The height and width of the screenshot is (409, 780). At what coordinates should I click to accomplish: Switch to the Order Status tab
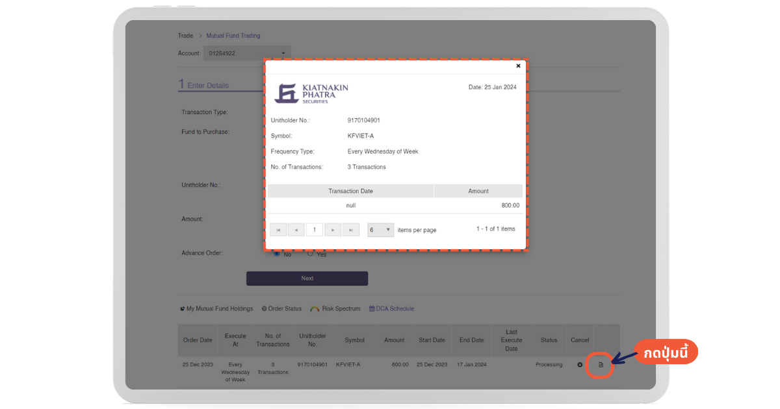(x=281, y=309)
